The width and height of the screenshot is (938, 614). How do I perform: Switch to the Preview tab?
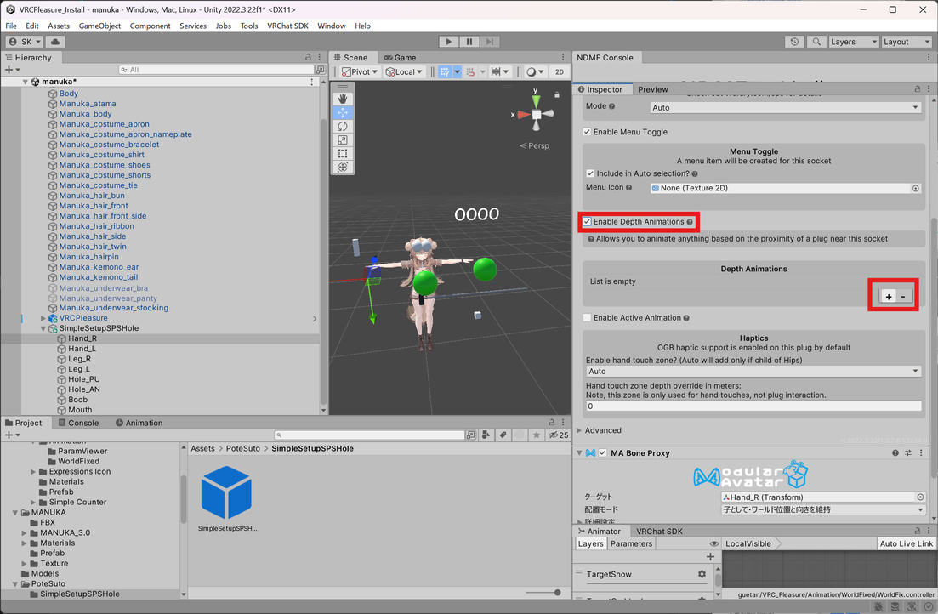(652, 89)
